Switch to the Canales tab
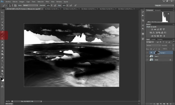175x105 pixels. [153, 39]
